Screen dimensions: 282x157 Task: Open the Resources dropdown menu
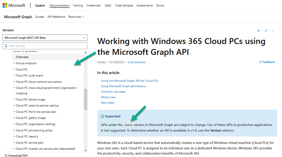(76, 17)
